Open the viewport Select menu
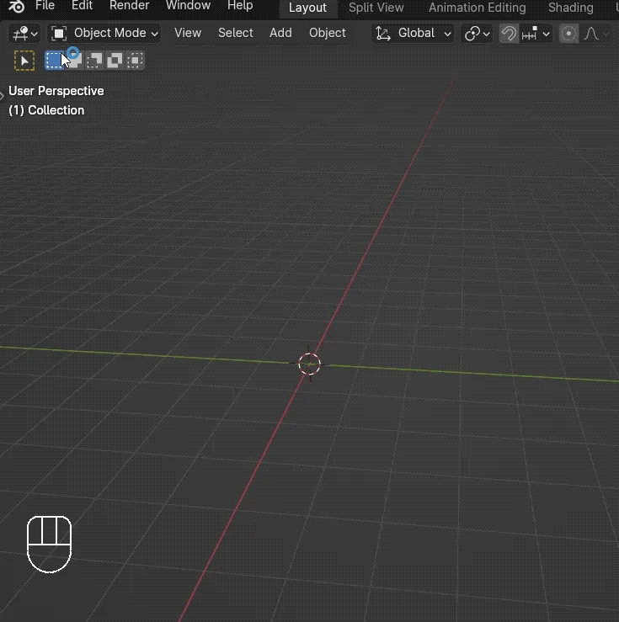This screenshot has width=619, height=622. (x=235, y=33)
